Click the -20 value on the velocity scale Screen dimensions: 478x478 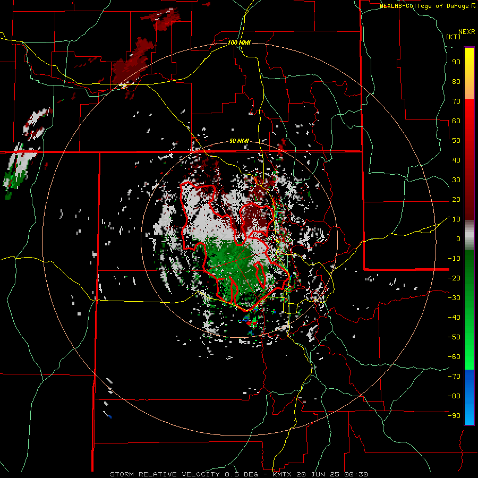tap(454, 278)
